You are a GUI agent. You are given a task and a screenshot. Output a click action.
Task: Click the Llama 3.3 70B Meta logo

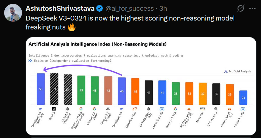[162, 109]
